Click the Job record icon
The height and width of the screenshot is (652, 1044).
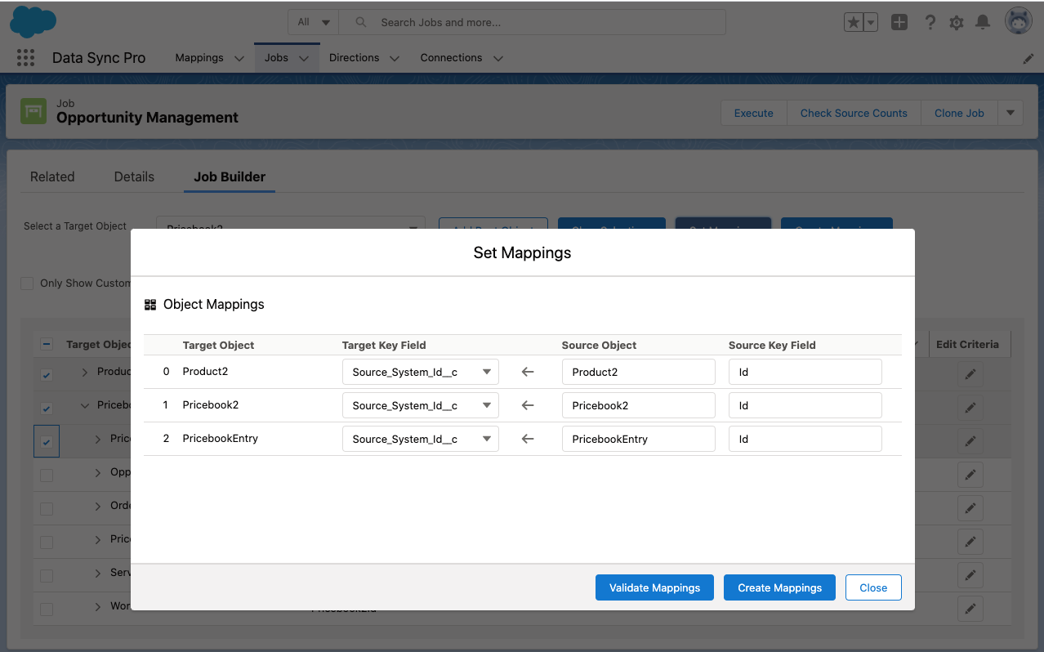[33, 111]
